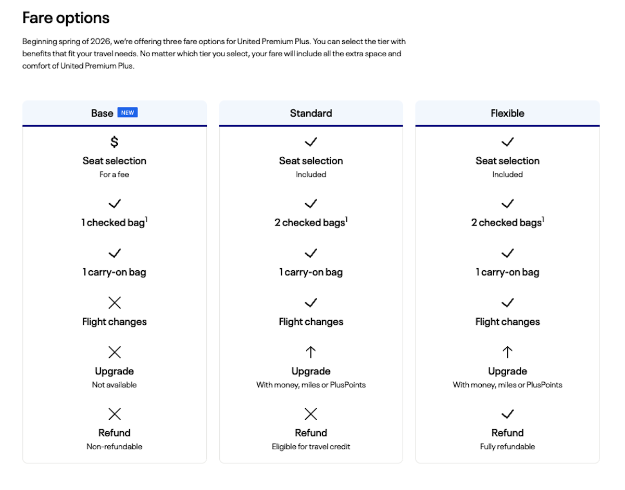The width and height of the screenshot is (625, 490).
Task: Click the Base Refund X icon
Action: click(115, 414)
